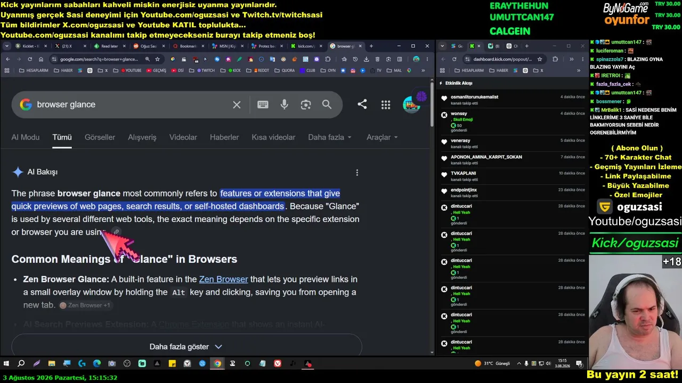
Task: Search by image with Google Lens
Action: tap(305, 105)
